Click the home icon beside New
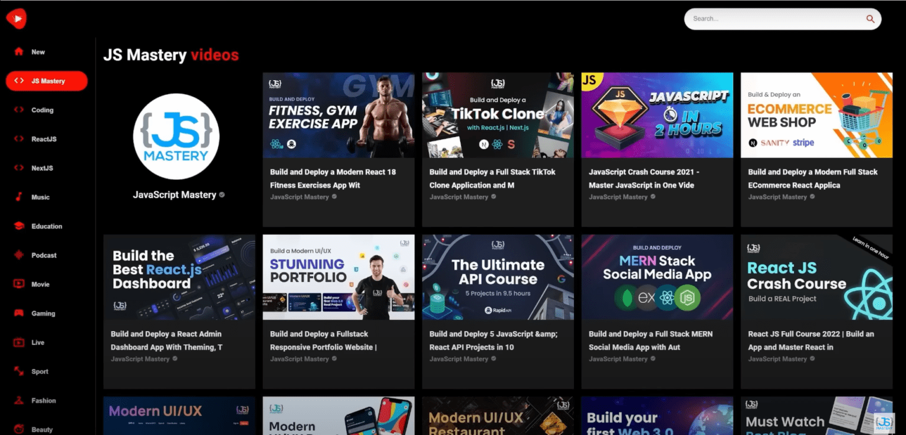The image size is (906, 435). [x=19, y=52]
